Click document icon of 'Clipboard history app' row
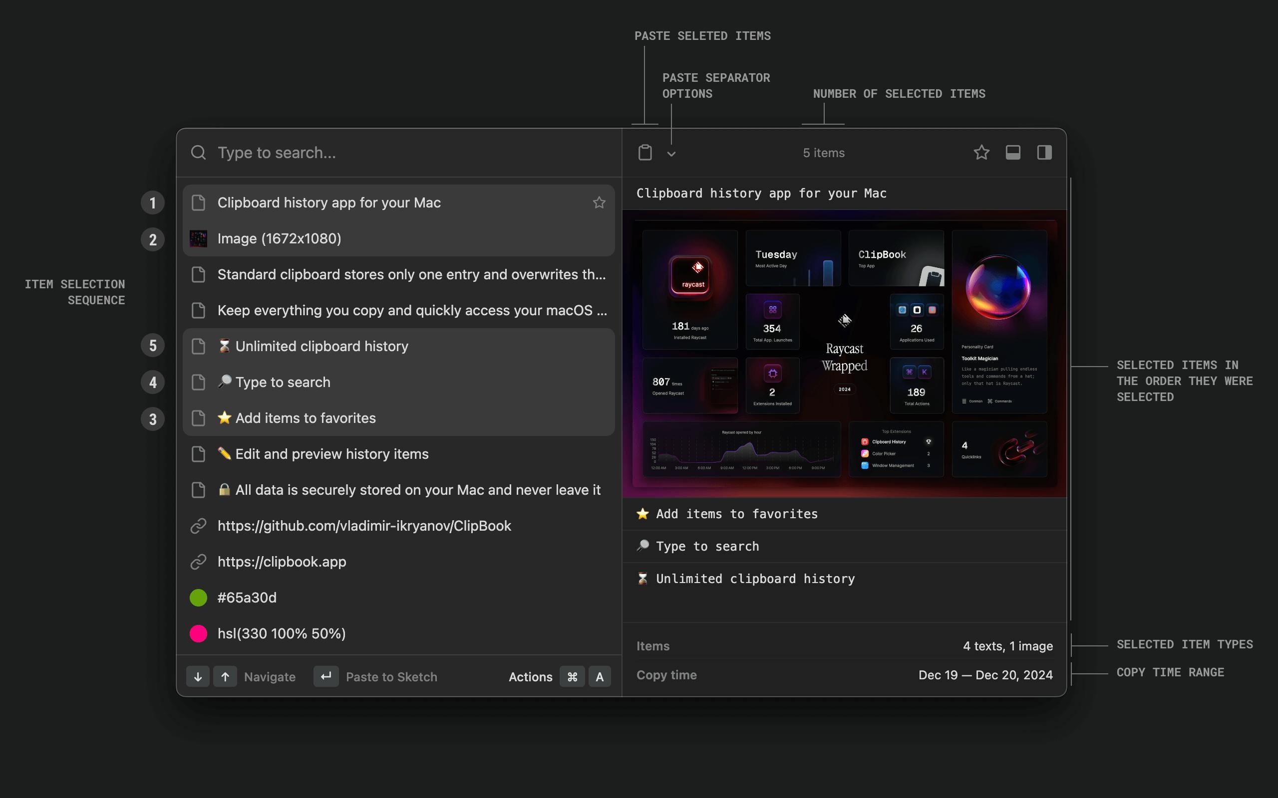The width and height of the screenshot is (1278, 798). [199, 202]
